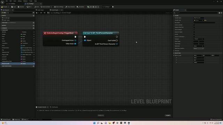Click the Variable Name field in Details
Viewport: 223px width, 125px height.
click(199, 18)
